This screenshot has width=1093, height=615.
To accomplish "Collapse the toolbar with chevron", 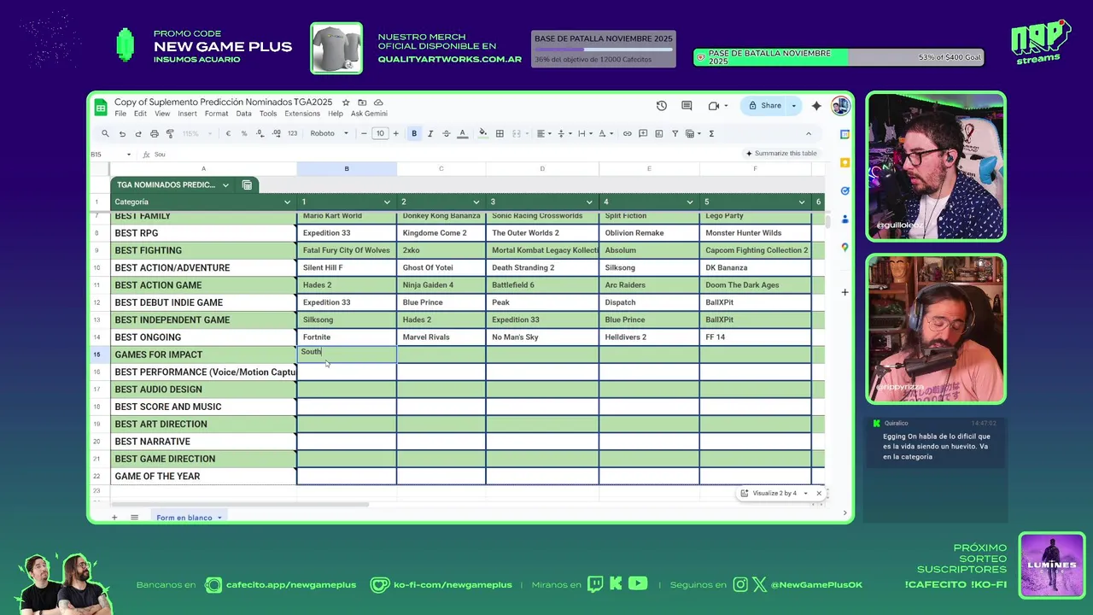I will [809, 133].
